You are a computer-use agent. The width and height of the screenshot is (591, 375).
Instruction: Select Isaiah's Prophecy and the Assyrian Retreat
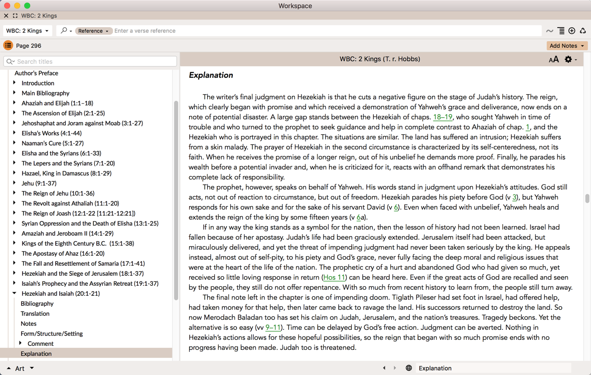click(90, 284)
